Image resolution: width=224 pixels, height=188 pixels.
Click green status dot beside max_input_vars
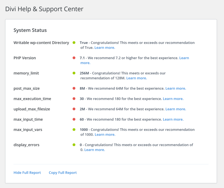point(74,130)
